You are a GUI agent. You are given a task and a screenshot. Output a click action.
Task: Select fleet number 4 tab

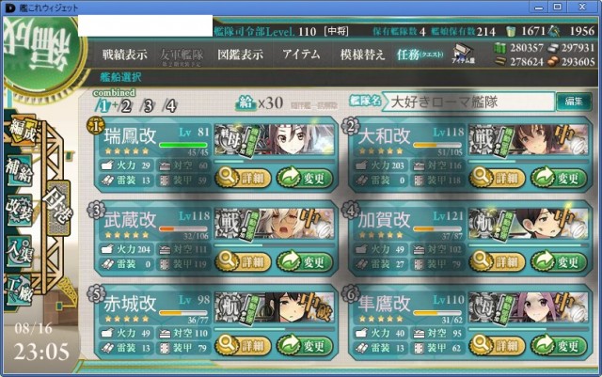point(170,106)
